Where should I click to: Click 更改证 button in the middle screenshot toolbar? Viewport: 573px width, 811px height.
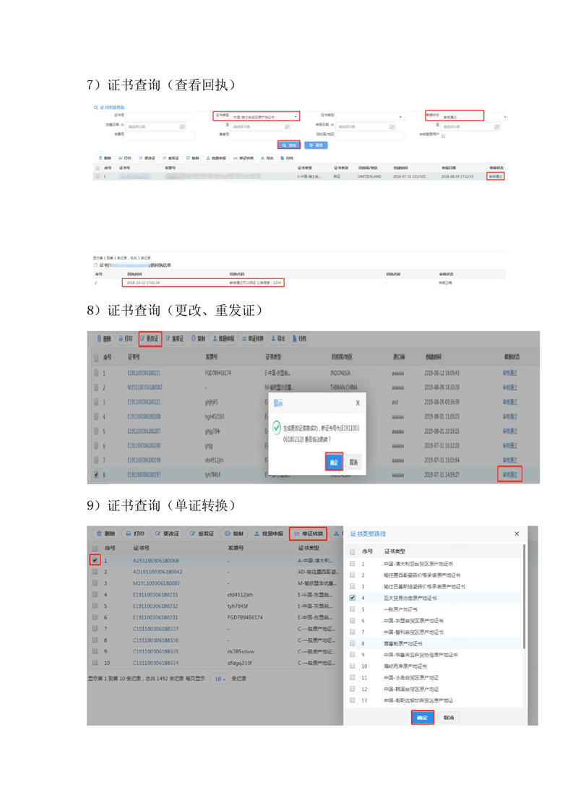[150, 338]
